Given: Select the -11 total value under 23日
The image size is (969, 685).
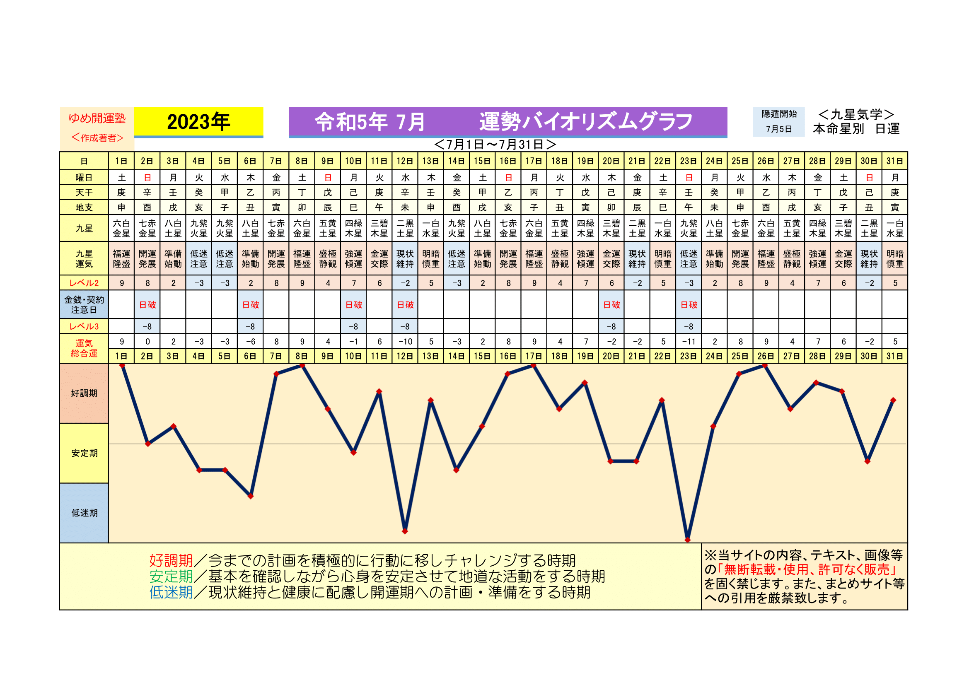Looking at the screenshot, I should coord(689,342).
